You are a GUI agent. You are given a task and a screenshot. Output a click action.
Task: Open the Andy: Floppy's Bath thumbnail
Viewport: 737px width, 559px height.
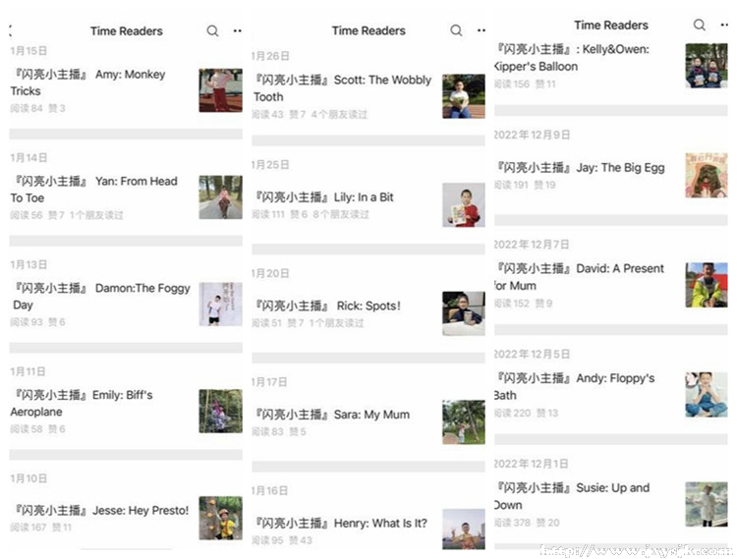[x=707, y=395]
